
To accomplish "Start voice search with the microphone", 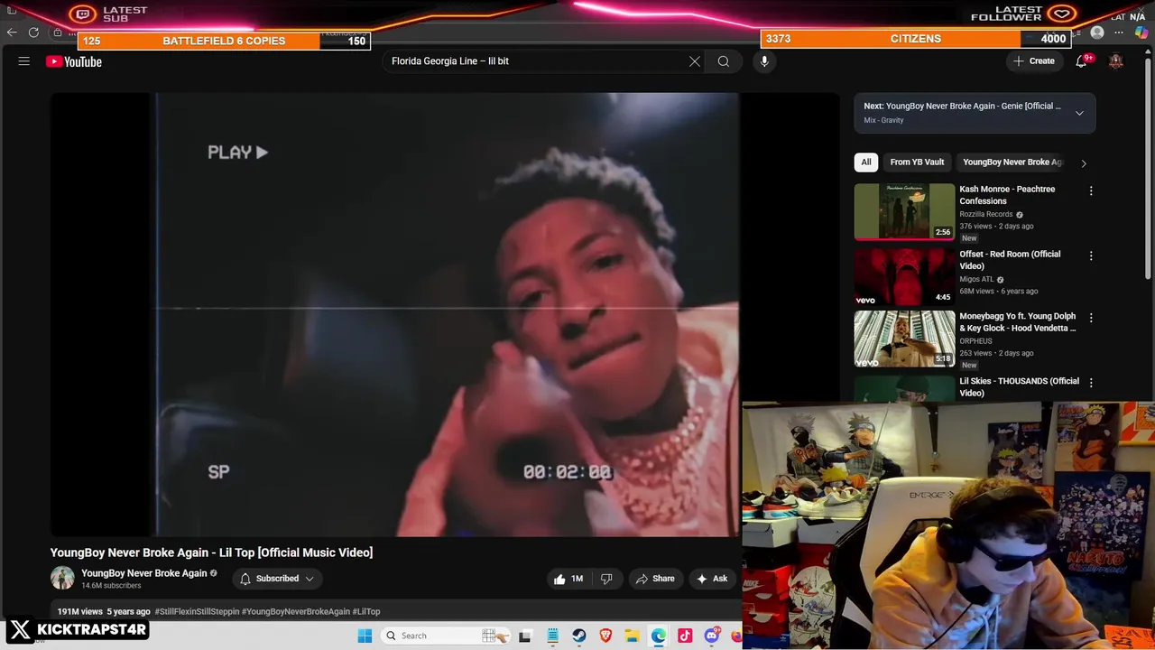I will (764, 61).
